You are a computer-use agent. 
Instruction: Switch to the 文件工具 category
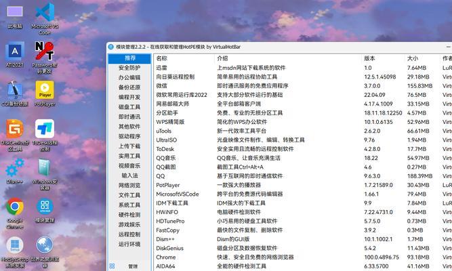(129, 195)
